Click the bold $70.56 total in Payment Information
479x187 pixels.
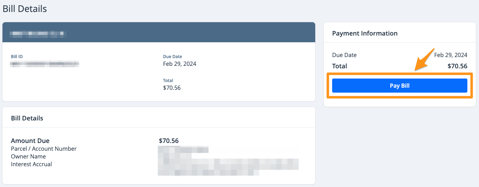click(457, 66)
